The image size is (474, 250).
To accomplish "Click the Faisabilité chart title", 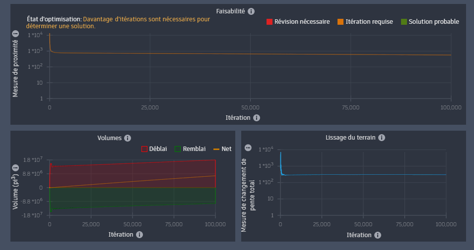I will point(230,11).
